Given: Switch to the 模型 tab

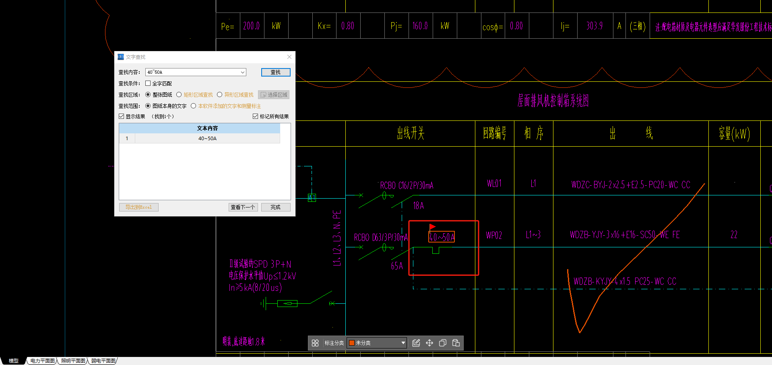Looking at the screenshot, I should pyautogui.click(x=14, y=361).
